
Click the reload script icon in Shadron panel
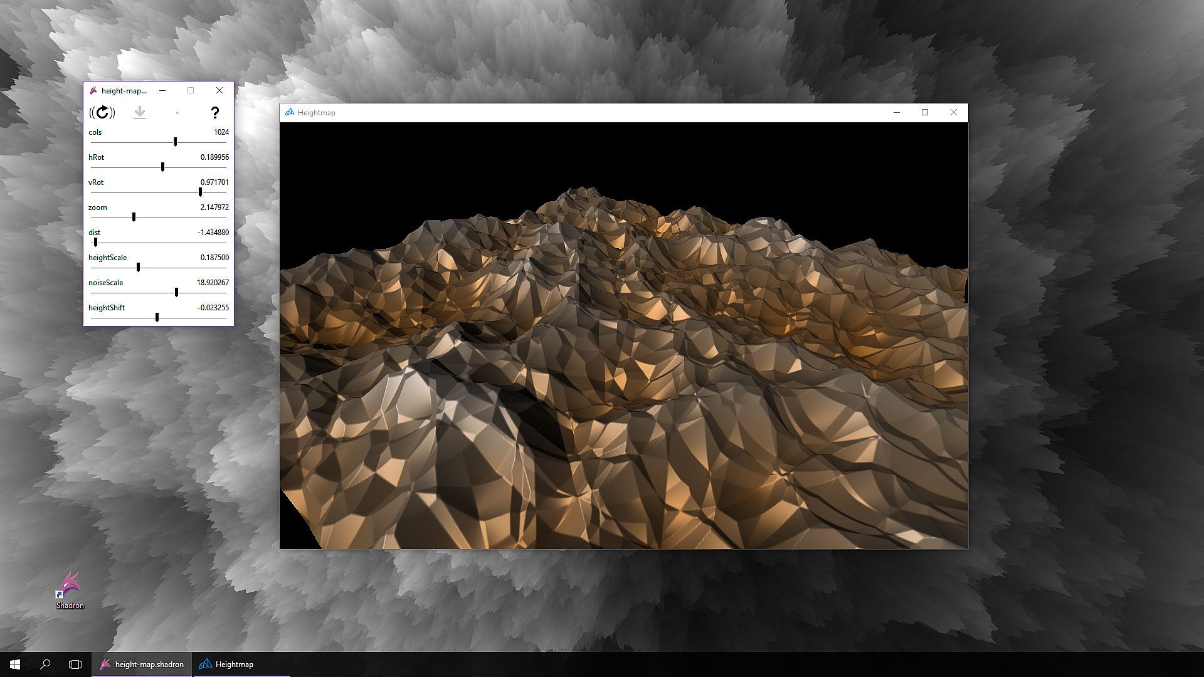pyautogui.click(x=102, y=112)
